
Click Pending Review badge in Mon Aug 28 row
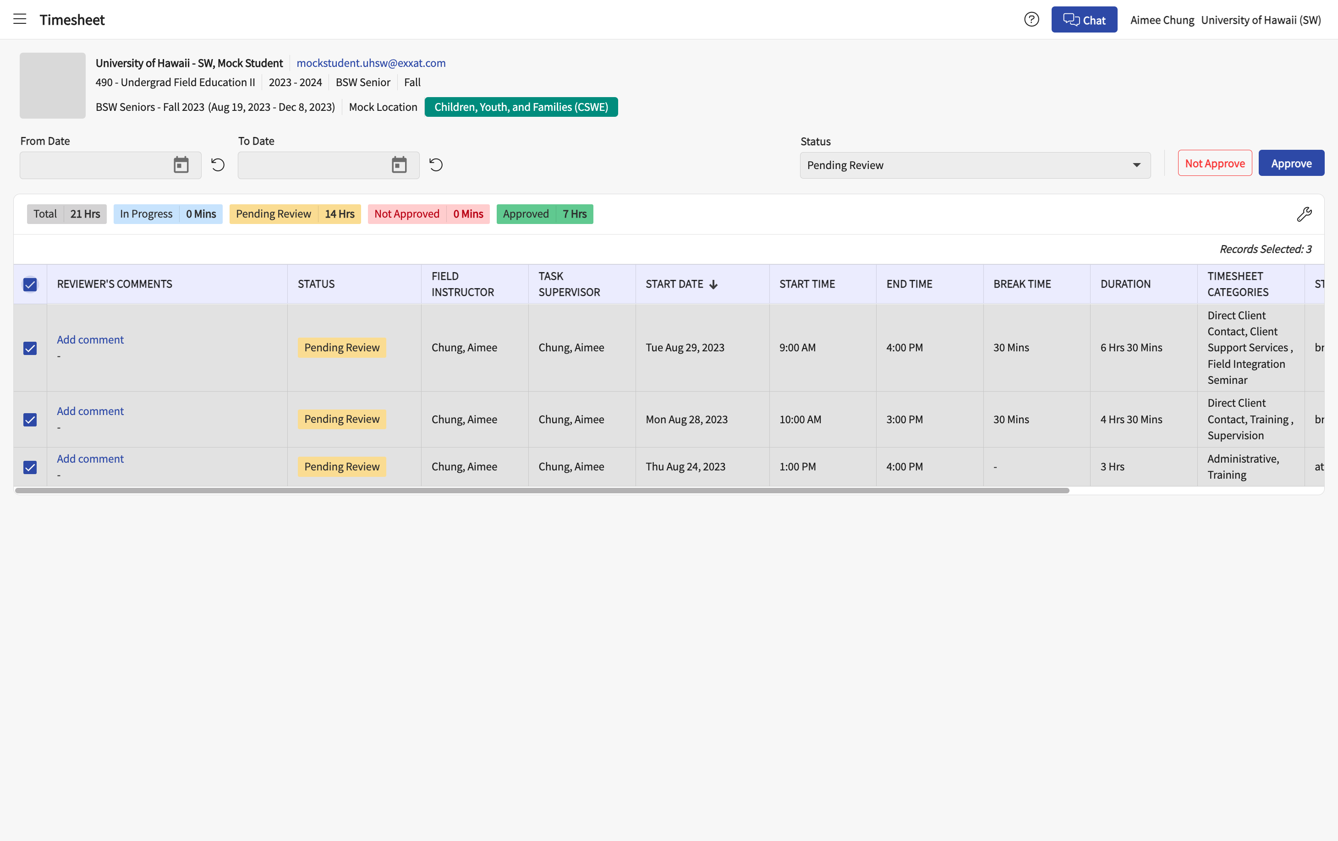coord(342,420)
